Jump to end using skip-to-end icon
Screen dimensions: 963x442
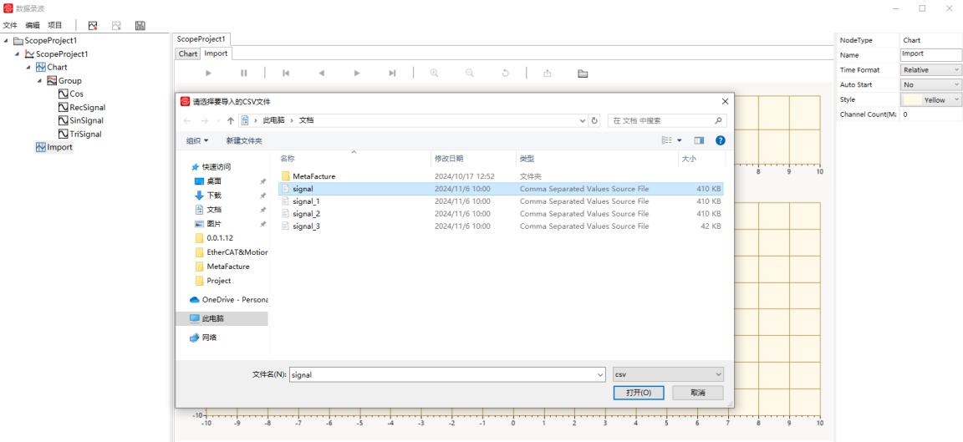[x=392, y=73]
